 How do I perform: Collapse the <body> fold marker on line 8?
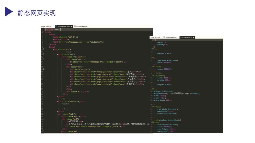[44, 47]
